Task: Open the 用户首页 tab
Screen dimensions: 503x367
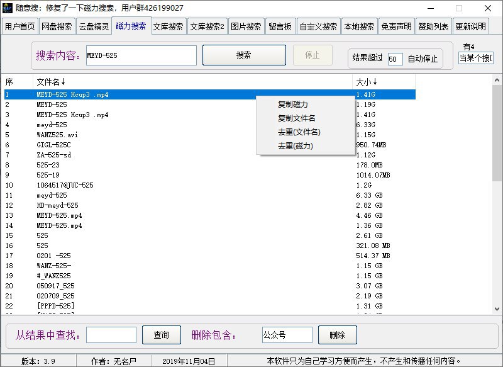Action: [x=20, y=26]
